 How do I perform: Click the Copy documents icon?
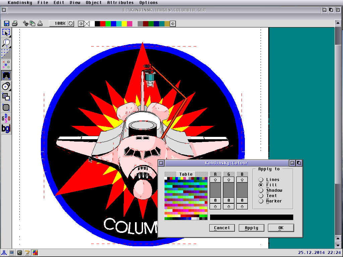[x=32, y=23]
